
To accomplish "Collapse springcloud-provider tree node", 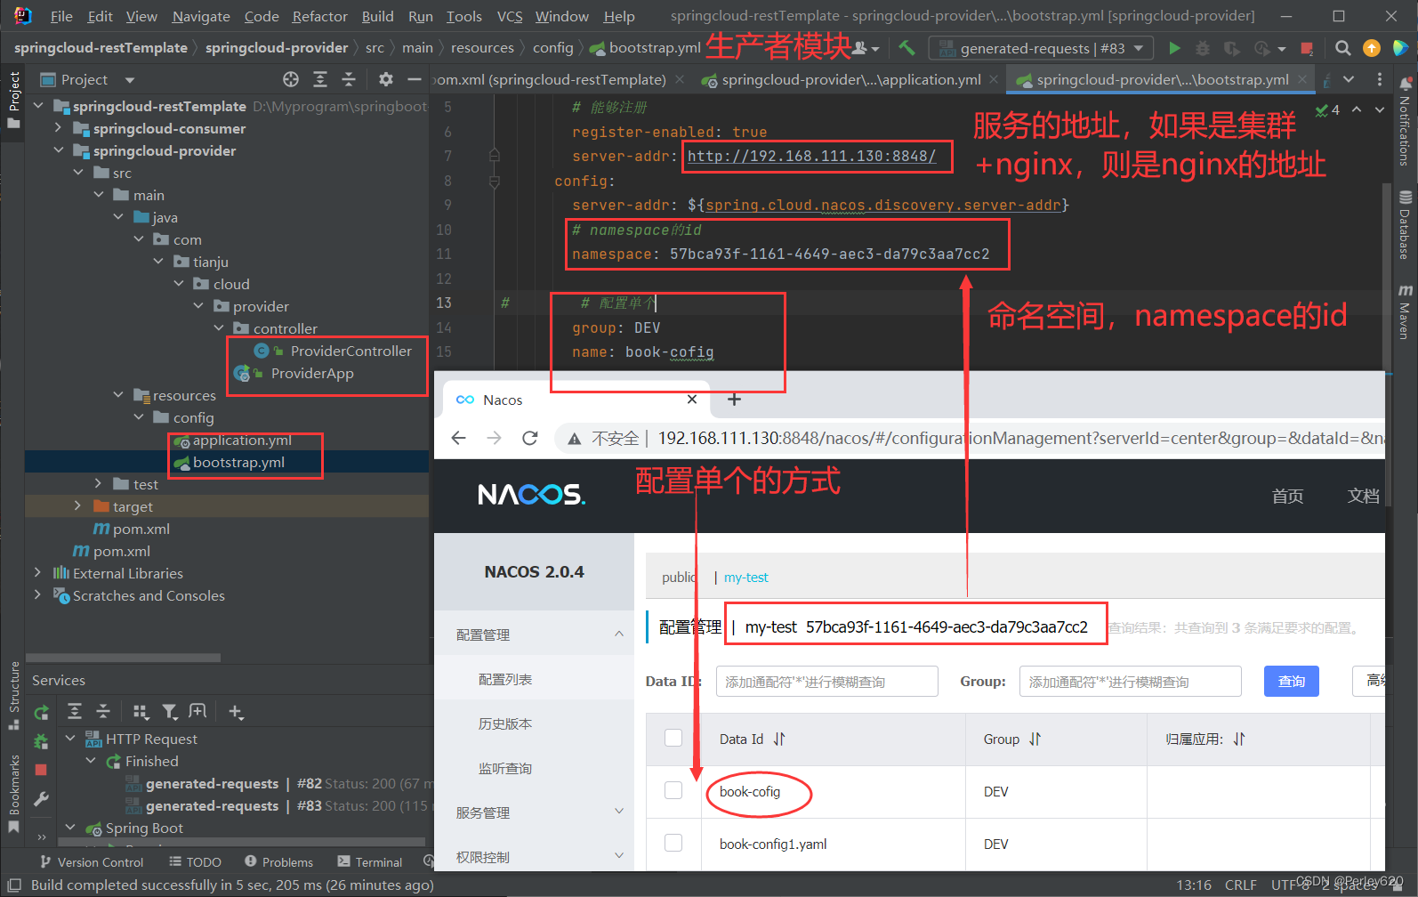I will (58, 150).
